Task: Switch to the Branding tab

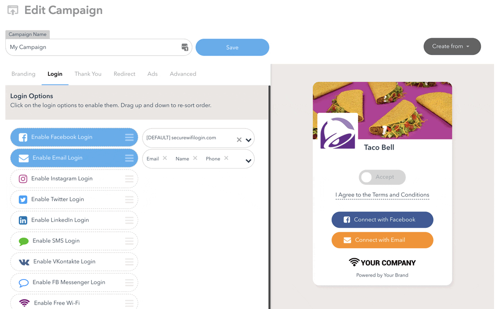Action: (23, 74)
